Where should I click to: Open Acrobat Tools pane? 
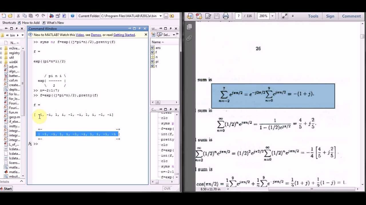pyautogui.click(x=313, y=16)
